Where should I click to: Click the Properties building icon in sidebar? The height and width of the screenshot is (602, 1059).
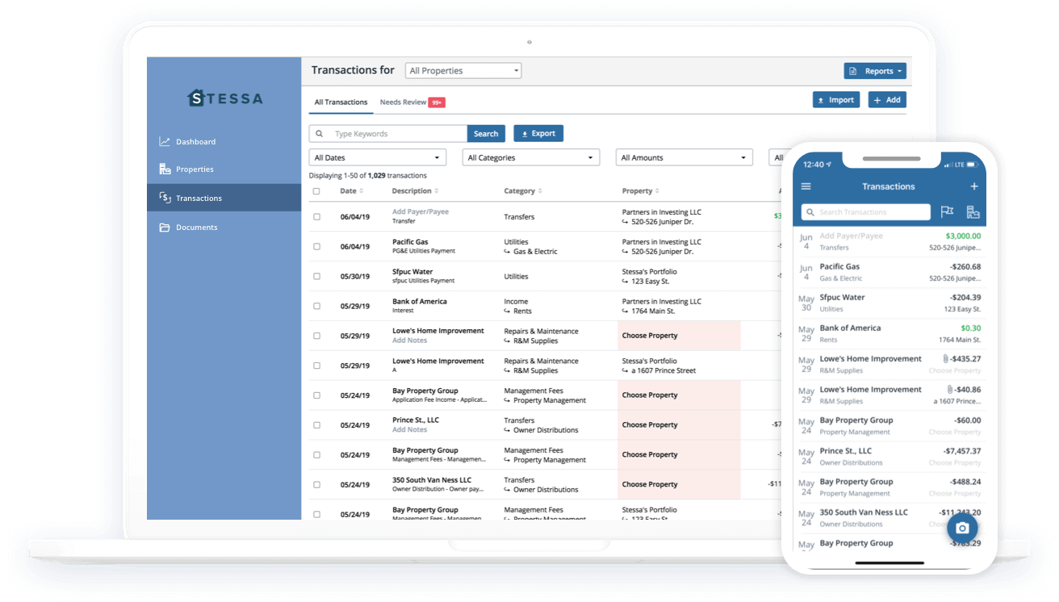[165, 169]
